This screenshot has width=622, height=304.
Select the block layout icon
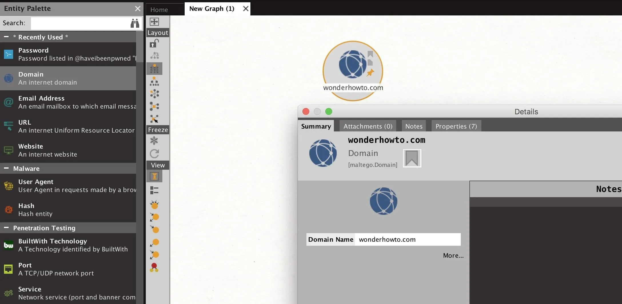(154, 69)
